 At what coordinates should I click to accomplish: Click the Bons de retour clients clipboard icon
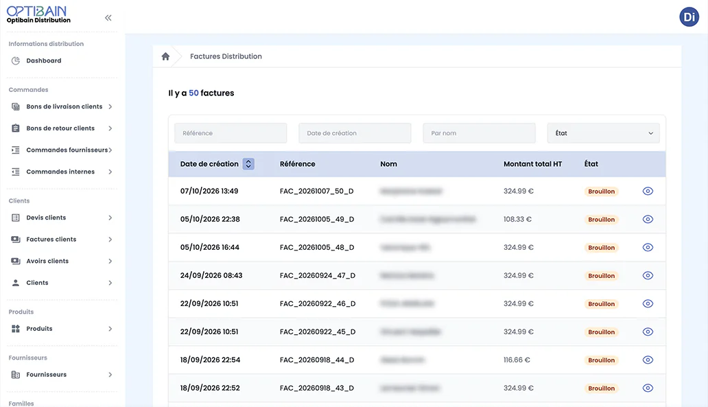pos(16,128)
